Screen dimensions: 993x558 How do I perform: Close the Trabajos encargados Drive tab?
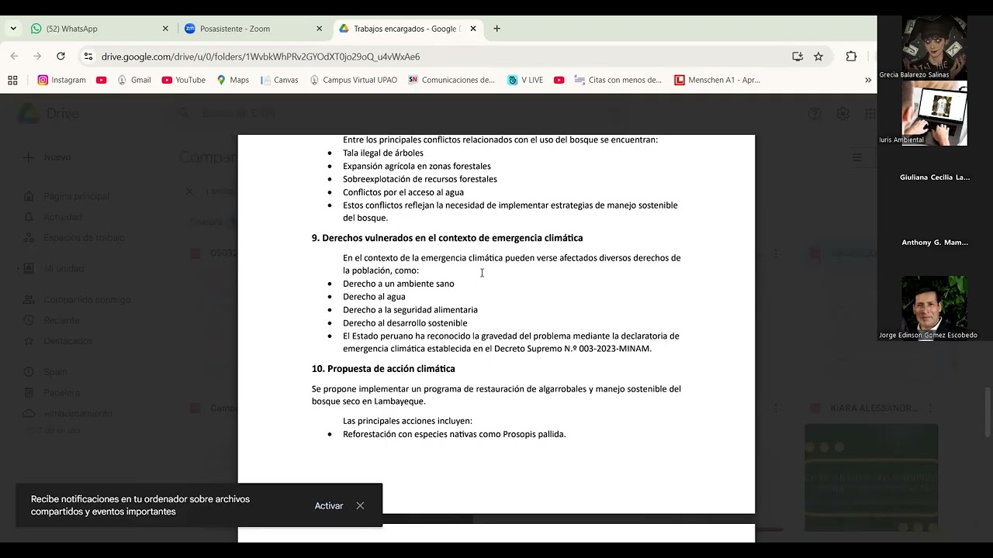473,29
